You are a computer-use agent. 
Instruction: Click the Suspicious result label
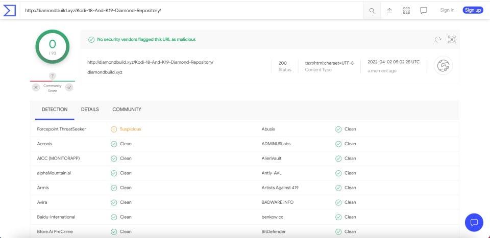click(131, 129)
